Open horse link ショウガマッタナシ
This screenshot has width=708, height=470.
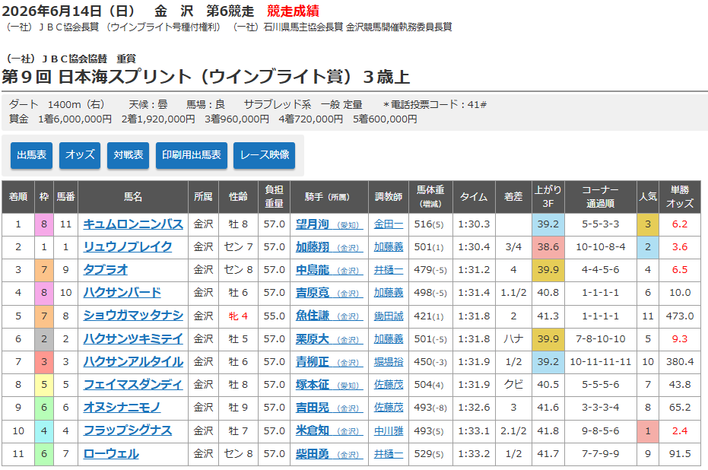point(133,316)
